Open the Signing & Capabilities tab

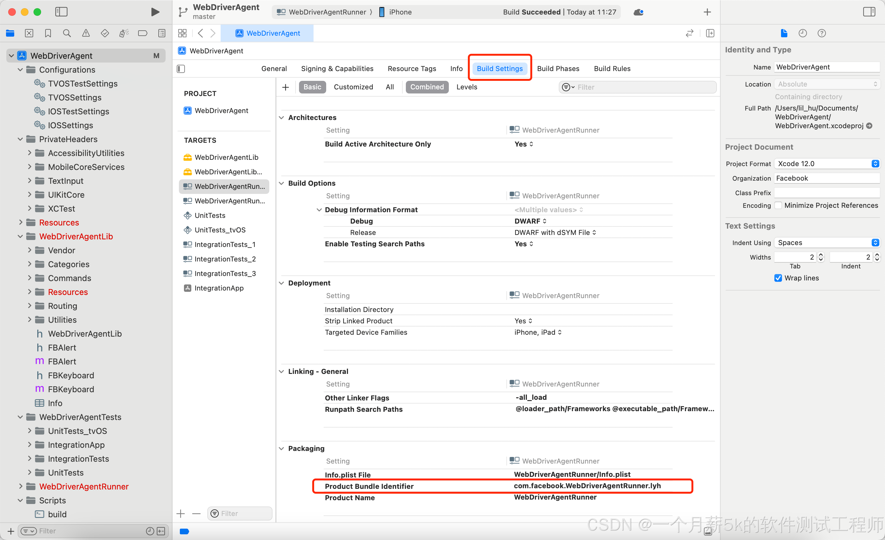[337, 69]
